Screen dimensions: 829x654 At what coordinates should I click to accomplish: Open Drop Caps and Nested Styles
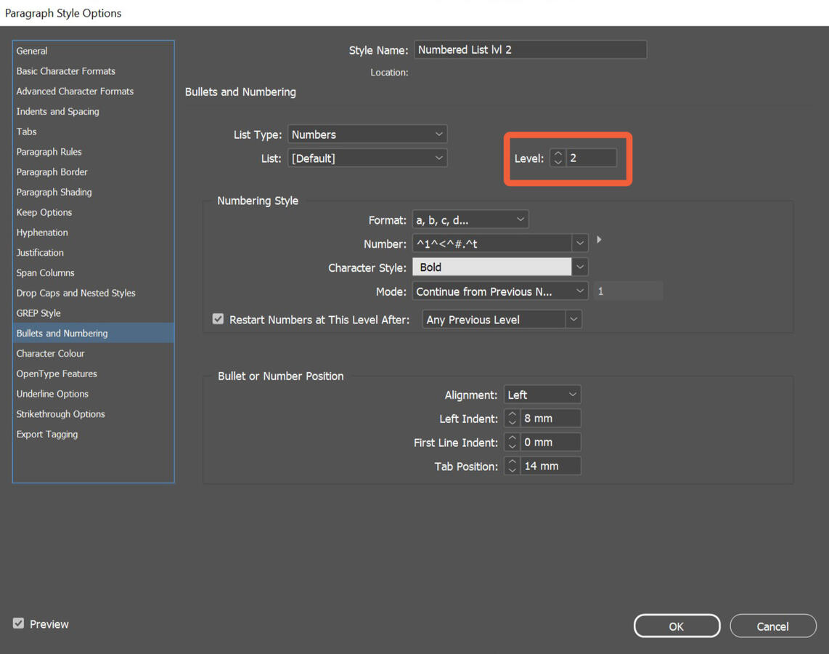point(75,292)
